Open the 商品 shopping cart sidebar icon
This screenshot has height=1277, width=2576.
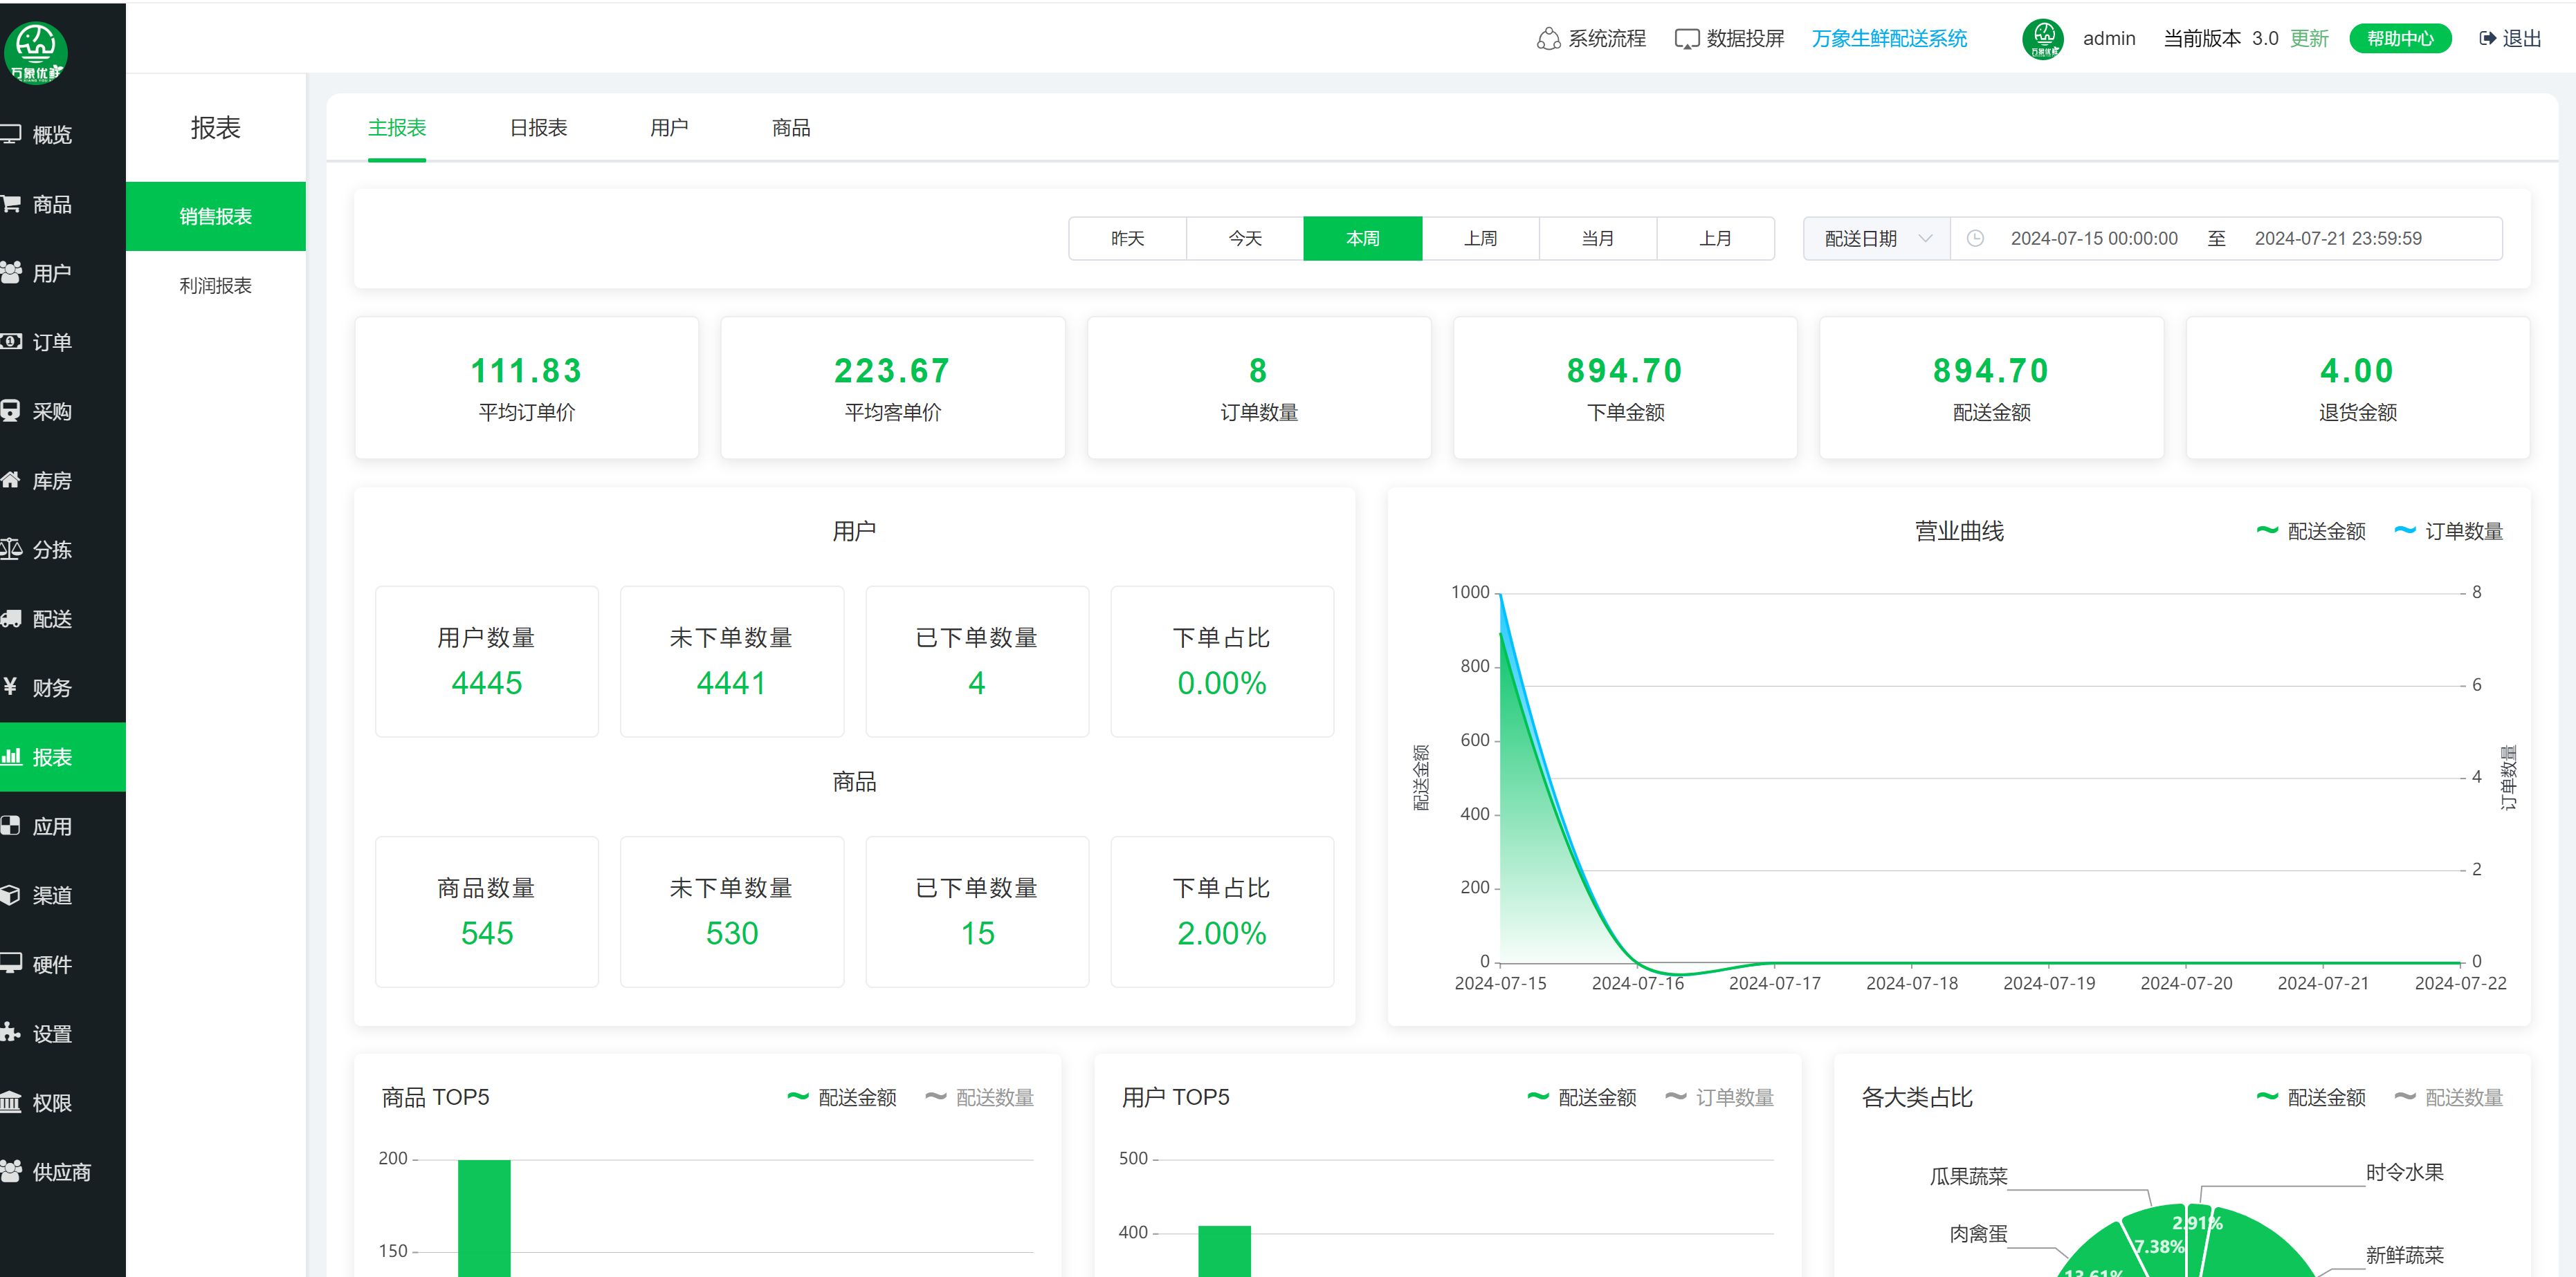coord(10,204)
